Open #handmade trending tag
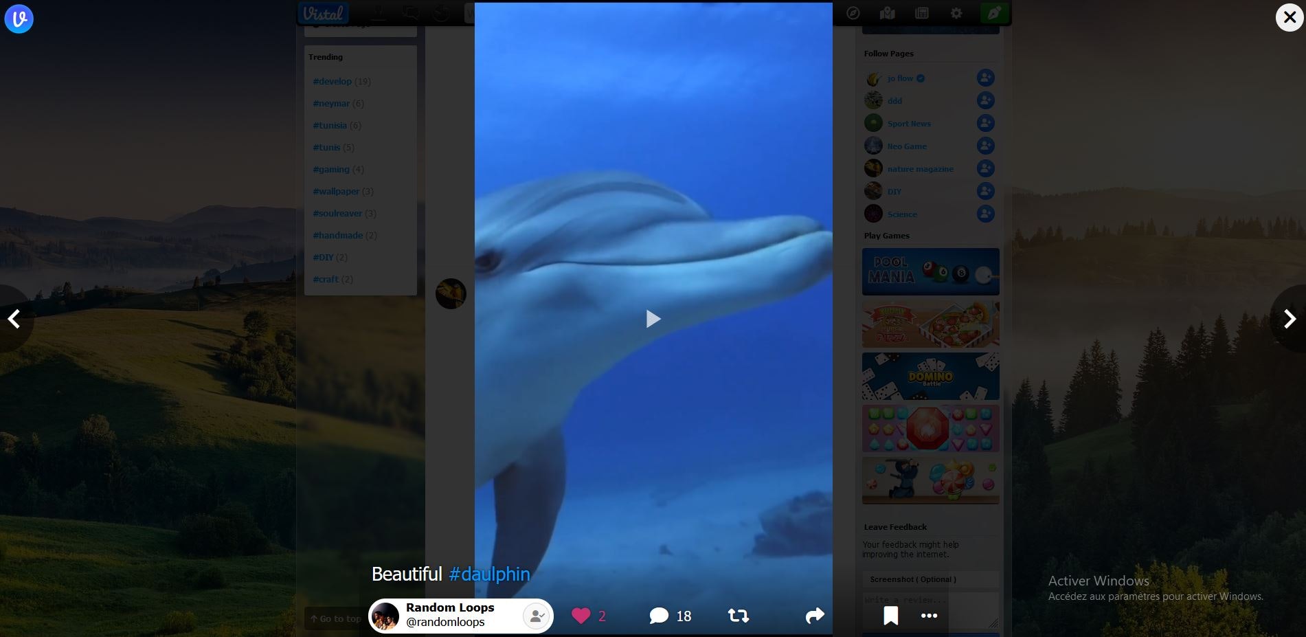 click(x=337, y=235)
